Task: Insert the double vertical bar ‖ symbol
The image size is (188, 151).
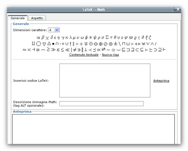Action: pyautogui.click(x=82, y=50)
